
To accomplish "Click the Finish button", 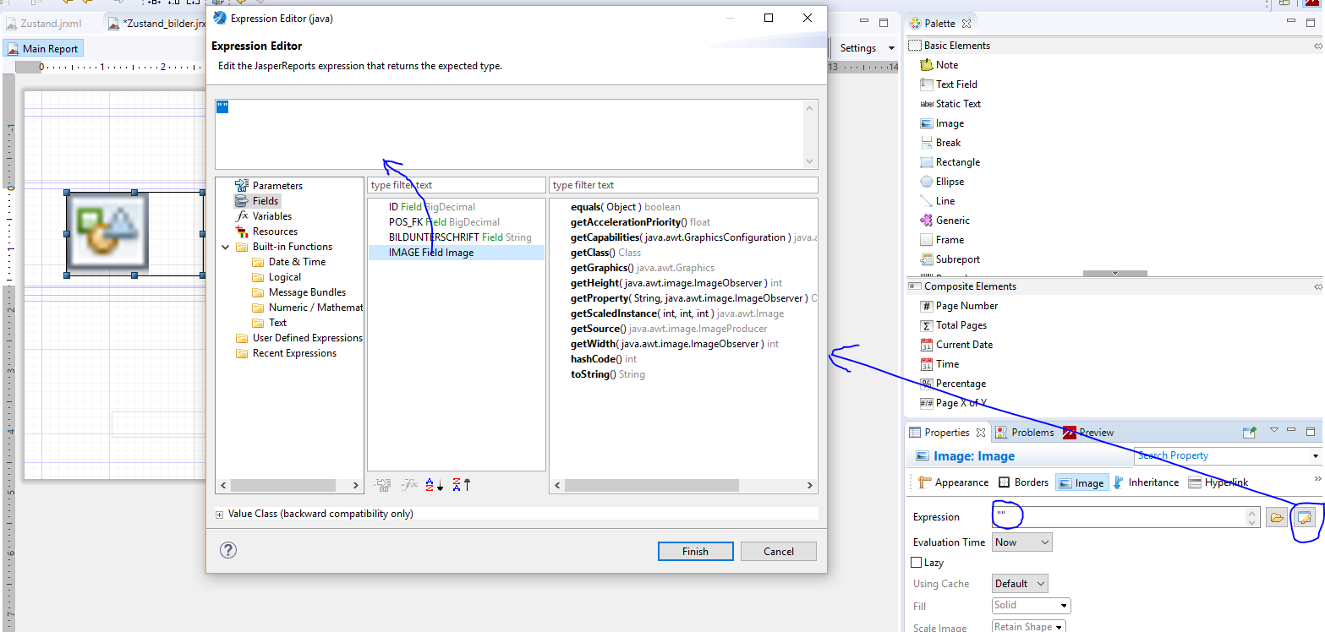I will (695, 551).
